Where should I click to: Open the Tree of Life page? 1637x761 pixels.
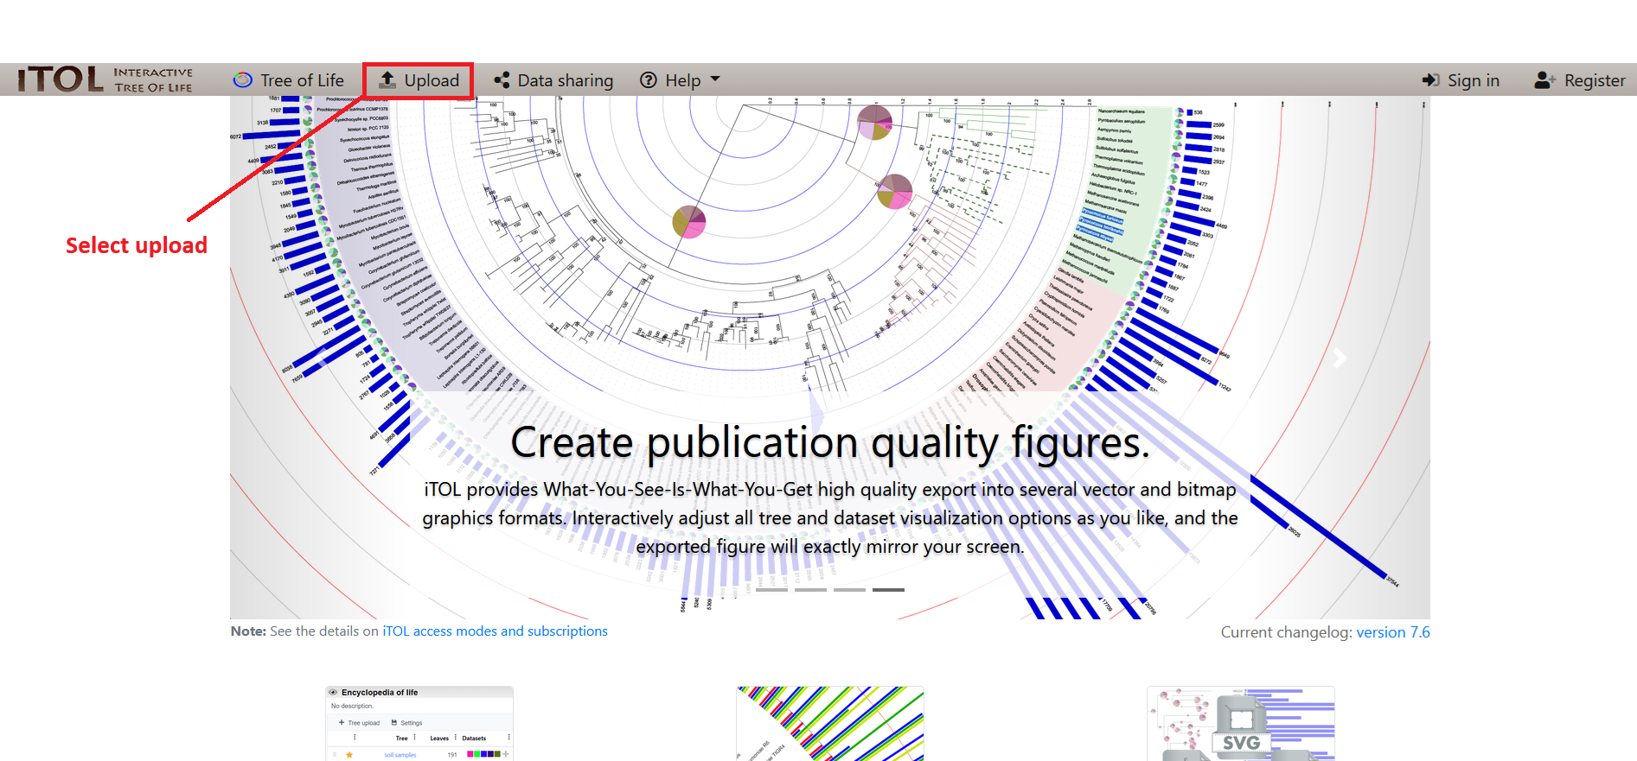pos(289,80)
